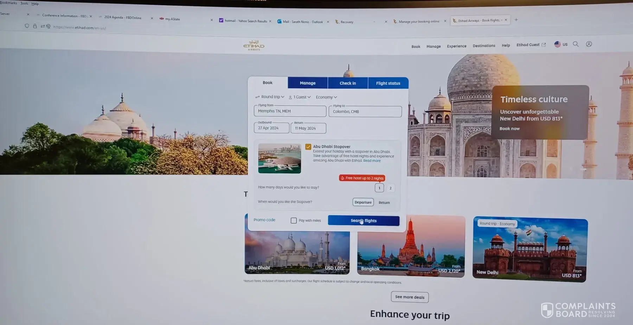Open a new browser tab with plus
This screenshot has height=325, width=633.
pos(516,20)
